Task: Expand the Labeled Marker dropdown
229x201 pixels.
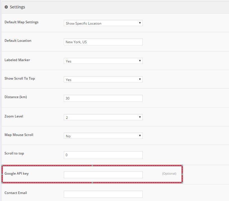Action: point(103,61)
